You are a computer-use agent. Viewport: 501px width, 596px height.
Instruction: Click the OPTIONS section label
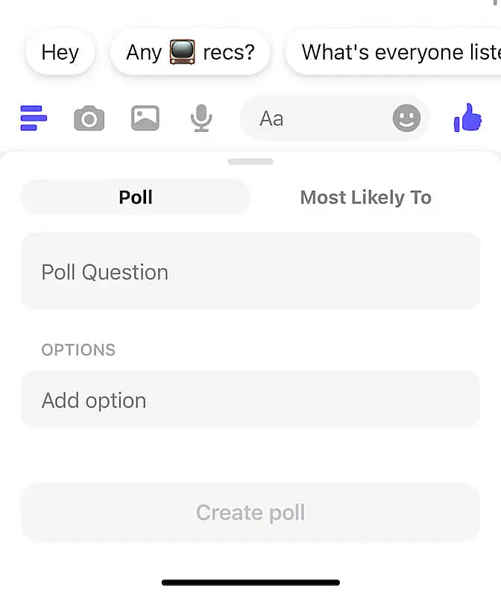point(78,349)
